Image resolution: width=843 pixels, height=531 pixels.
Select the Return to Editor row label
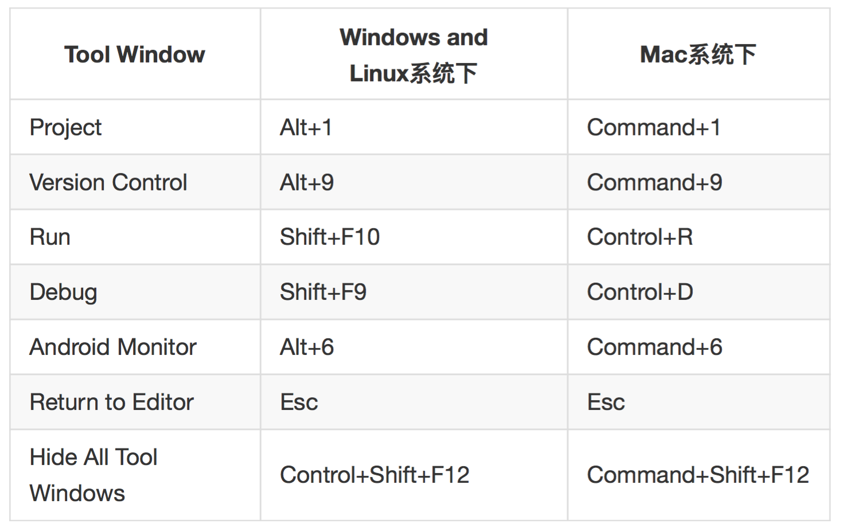pyautogui.click(x=112, y=402)
